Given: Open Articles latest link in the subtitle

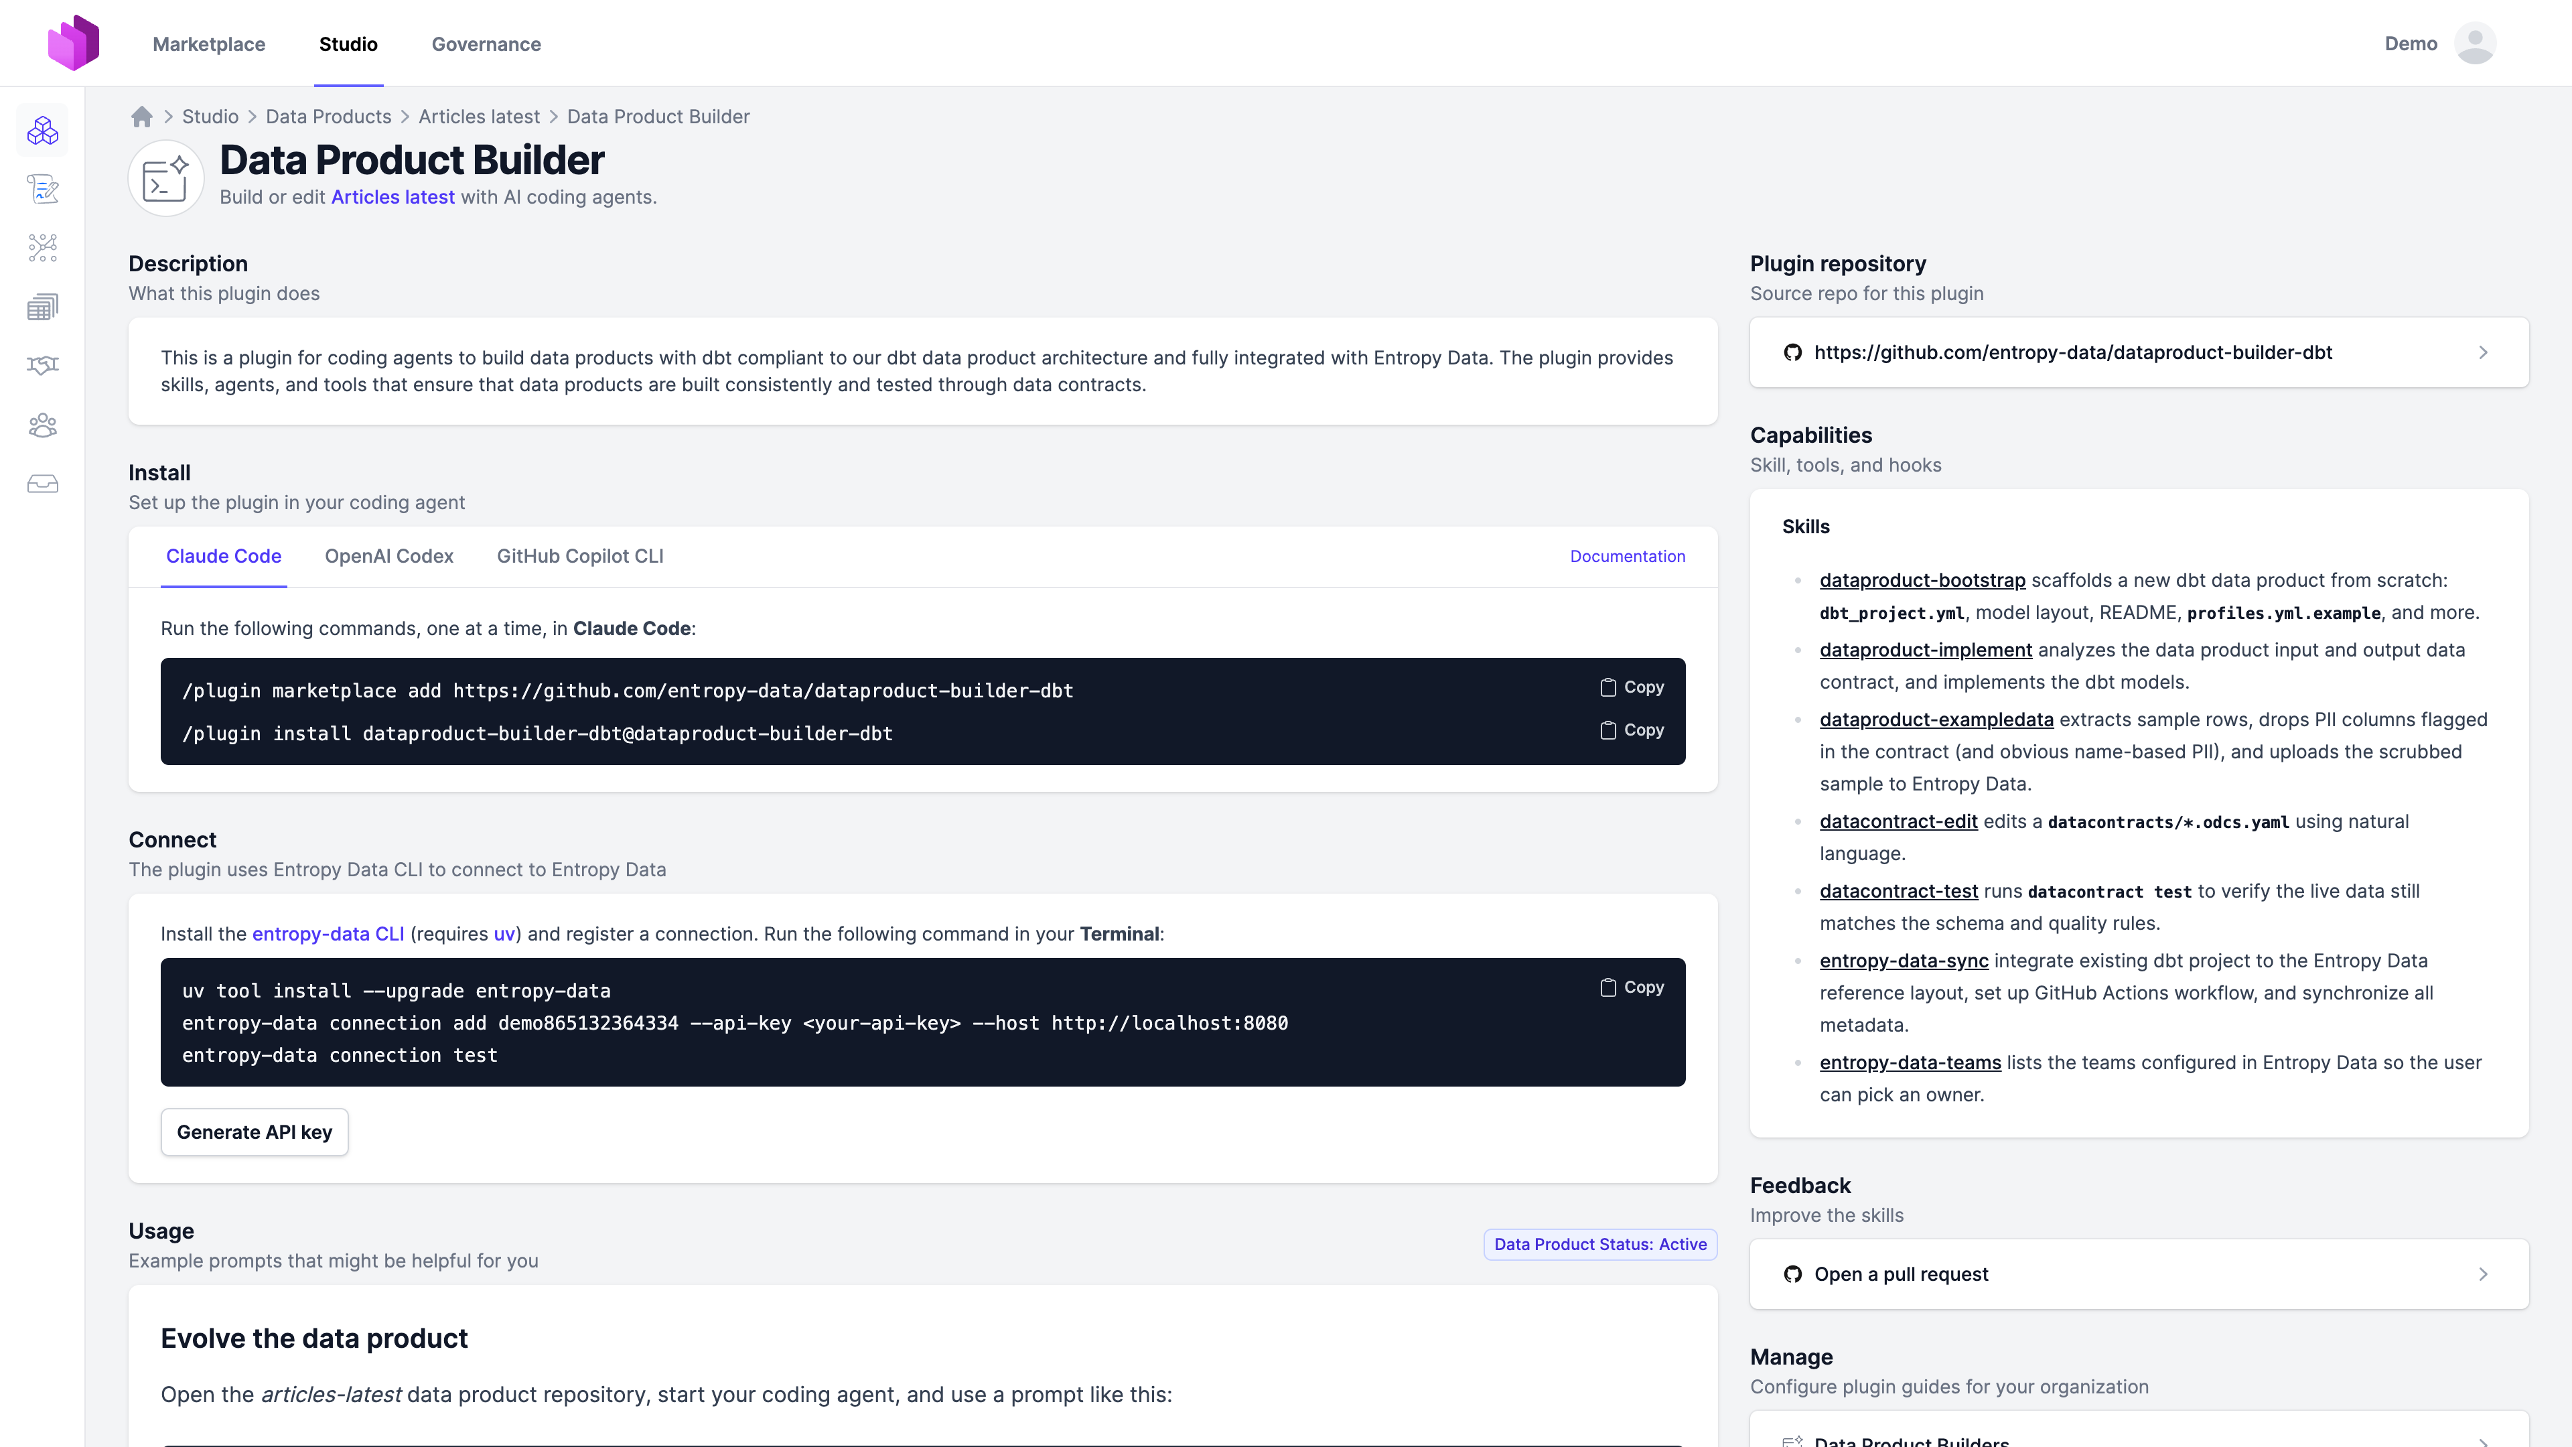Looking at the screenshot, I should click(393, 197).
